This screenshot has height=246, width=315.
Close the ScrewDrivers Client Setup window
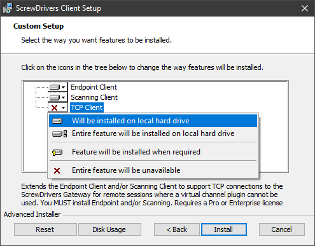pyautogui.click(x=305, y=8)
